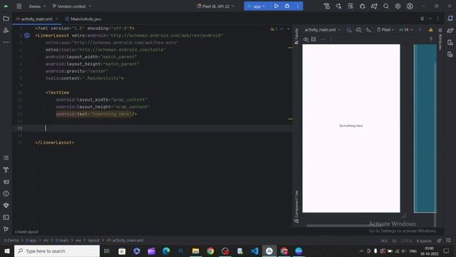The image size is (456, 257).
Task: Toggle night mode moon icon in design toolbar
Action: (368, 30)
